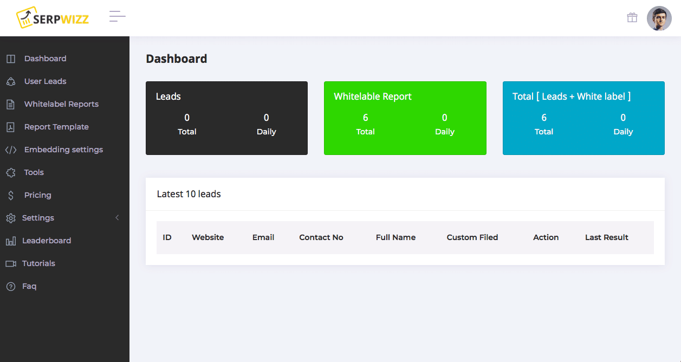Go to User Leads

tap(45, 81)
